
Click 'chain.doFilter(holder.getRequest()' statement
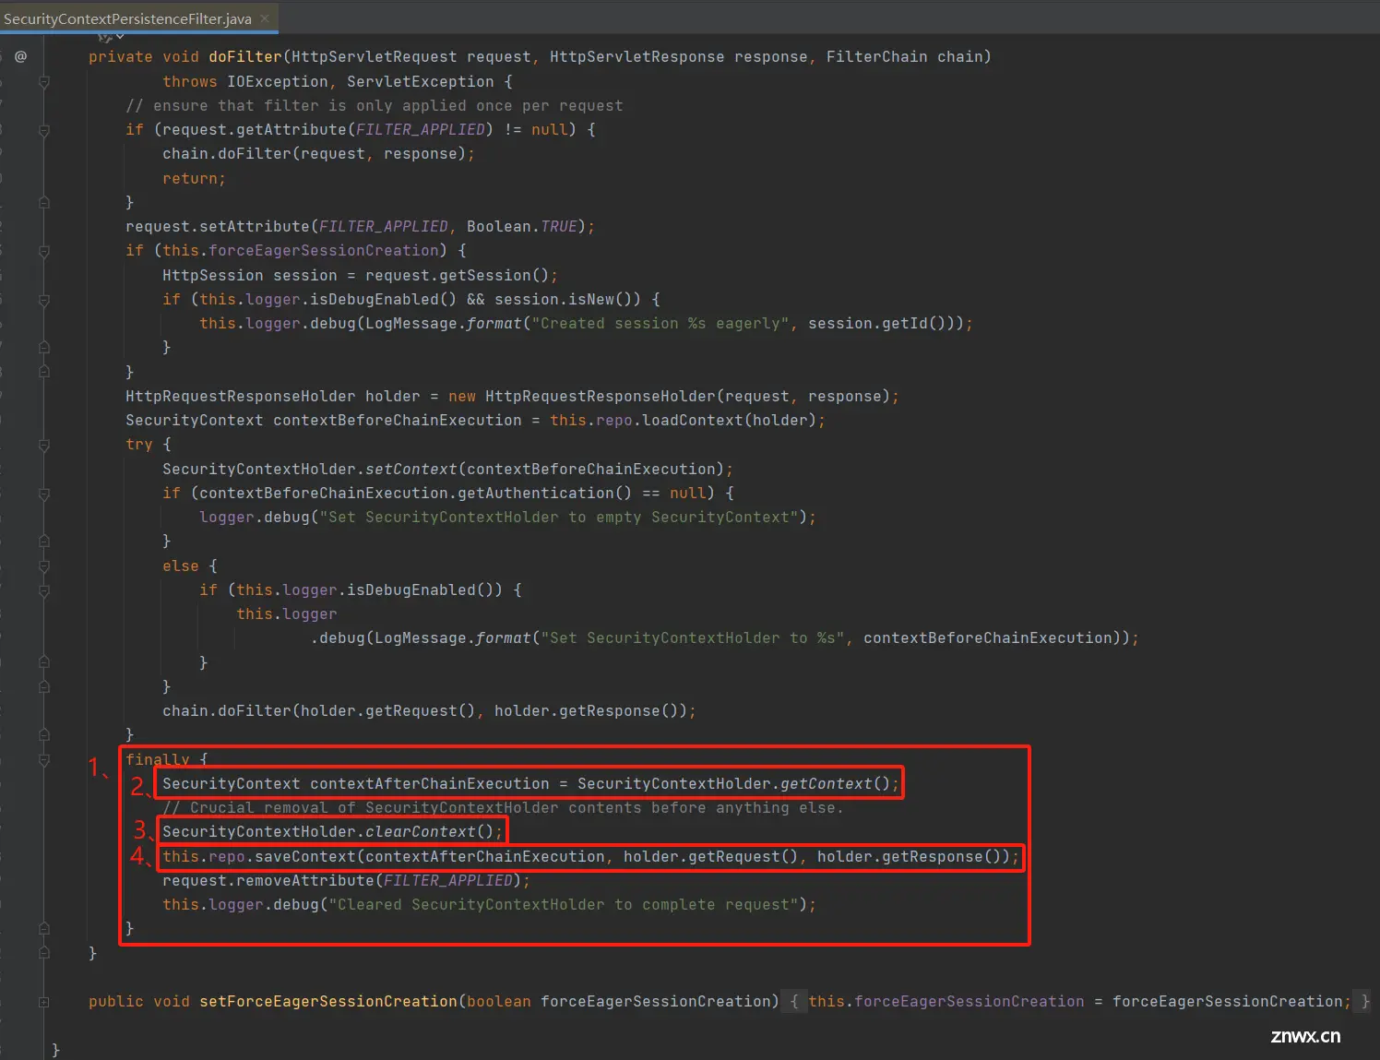(429, 711)
